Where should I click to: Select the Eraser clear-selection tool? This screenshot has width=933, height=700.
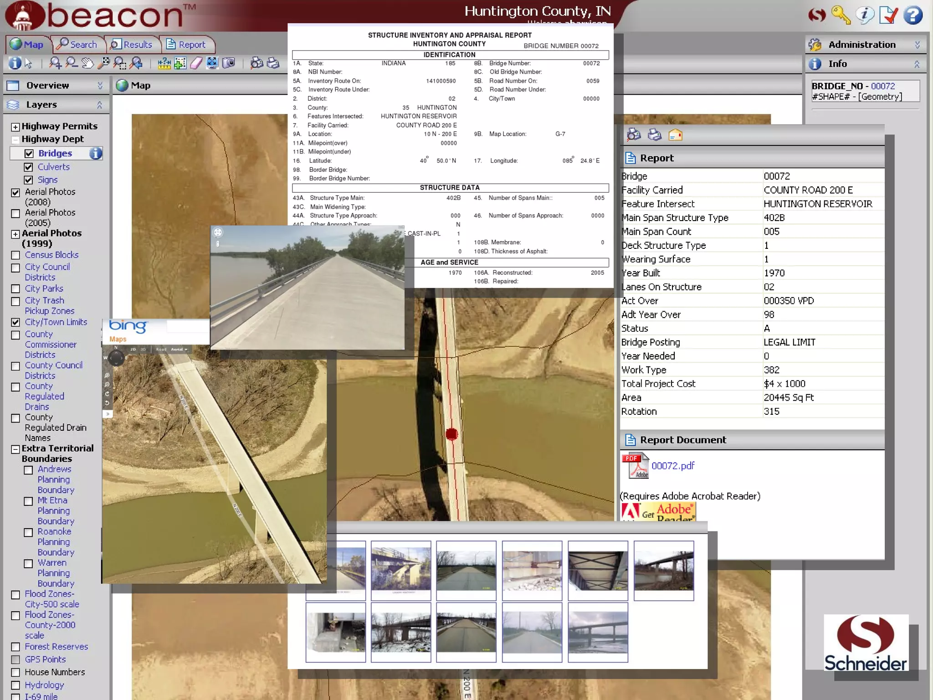pyautogui.click(x=196, y=63)
